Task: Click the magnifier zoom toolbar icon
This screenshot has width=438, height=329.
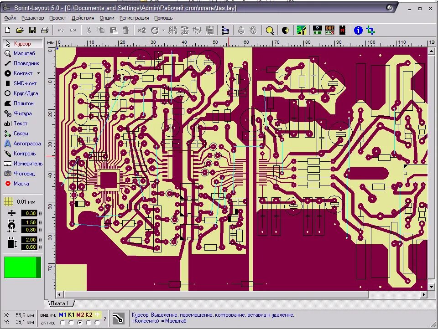Action: point(270,30)
